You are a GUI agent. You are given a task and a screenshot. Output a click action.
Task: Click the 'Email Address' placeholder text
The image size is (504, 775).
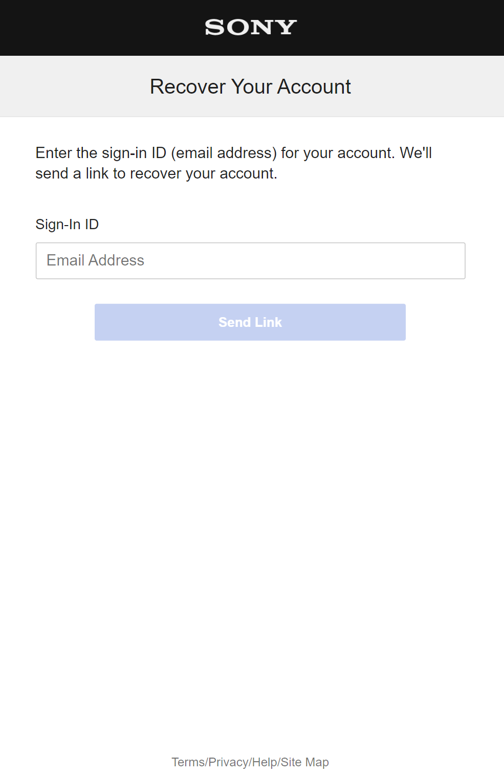pyautogui.click(x=96, y=261)
